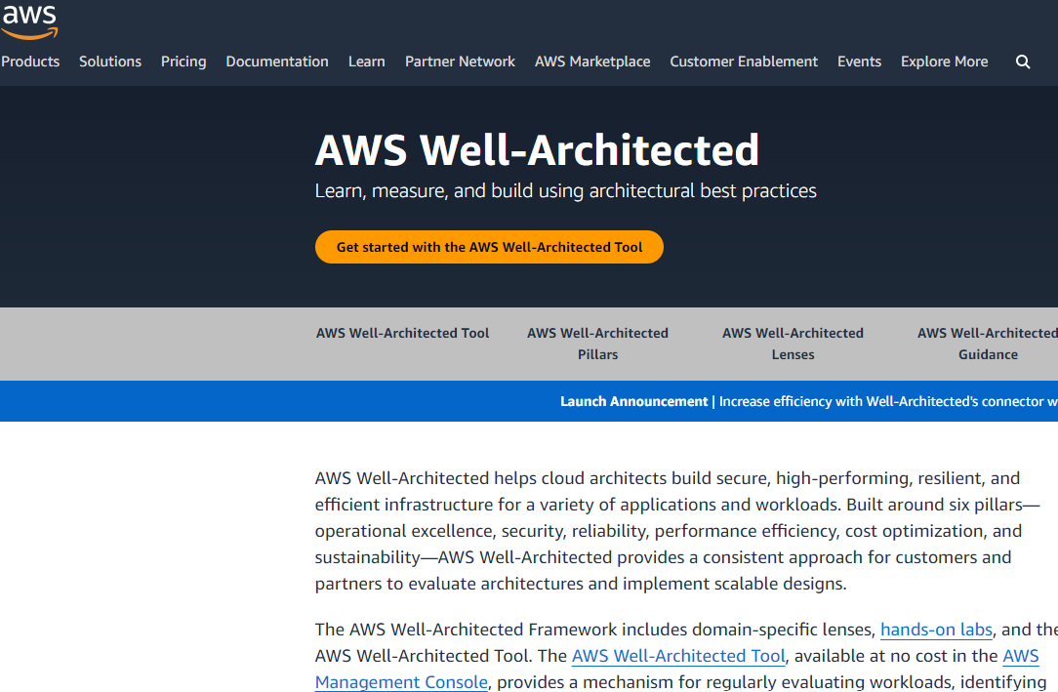Image resolution: width=1058 pixels, height=692 pixels.
Task: Switch to the AWS Well-Architected Tool tab
Action: (x=403, y=333)
